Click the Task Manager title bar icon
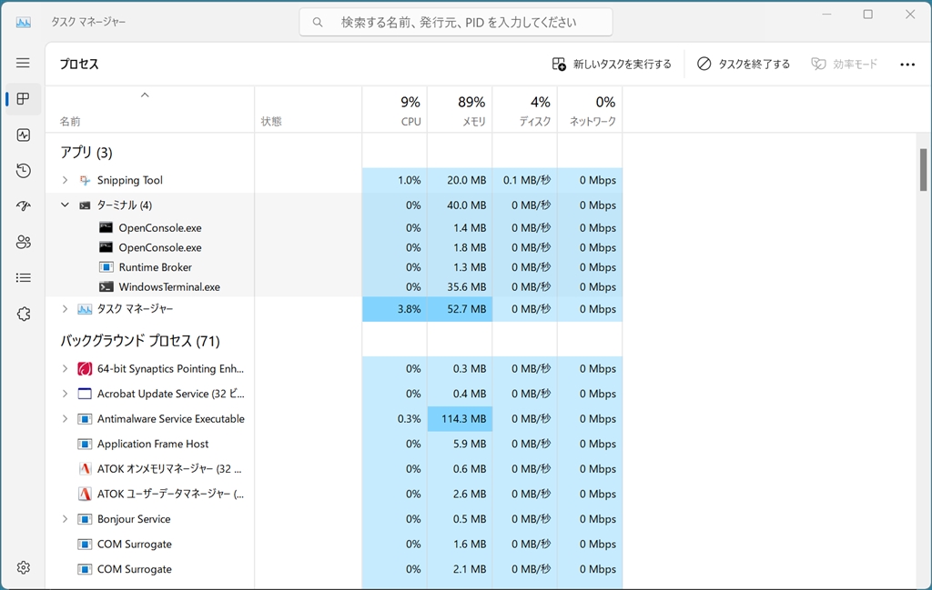This screenshot has width=932, height=590. tap(23, 22)
